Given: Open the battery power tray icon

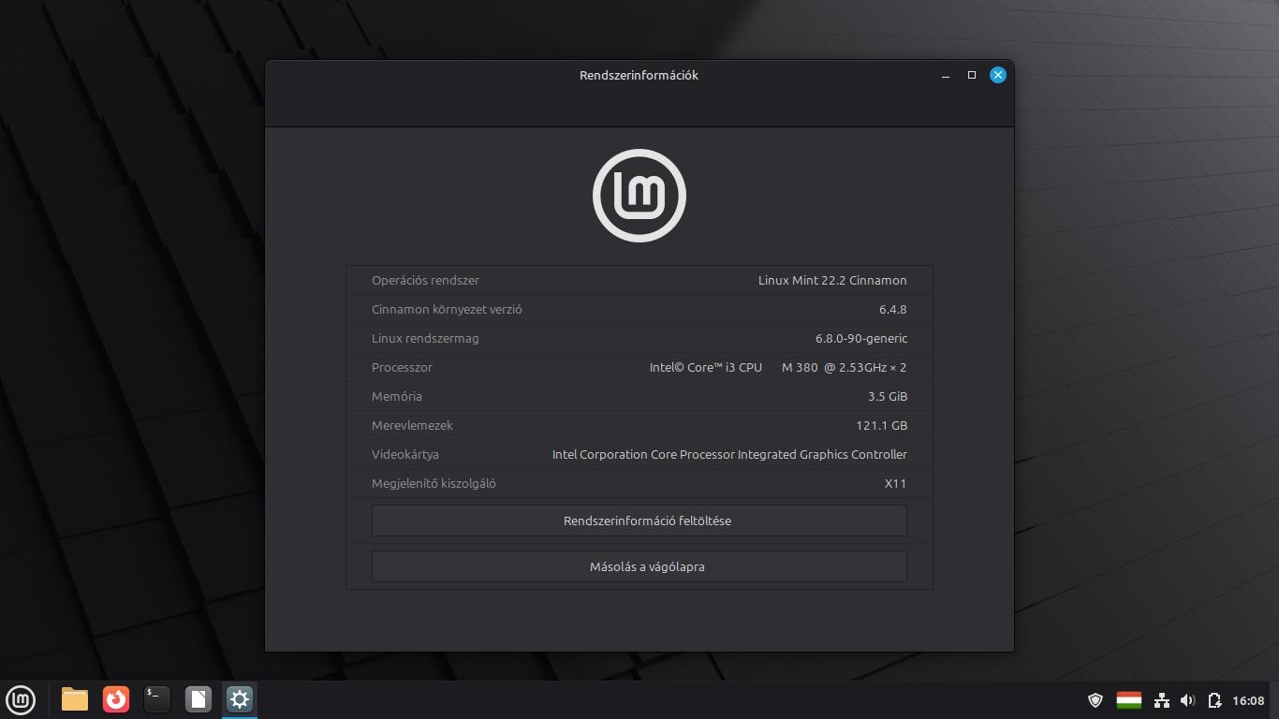Looking at the screenshot, I should (x=1215, y=700).
